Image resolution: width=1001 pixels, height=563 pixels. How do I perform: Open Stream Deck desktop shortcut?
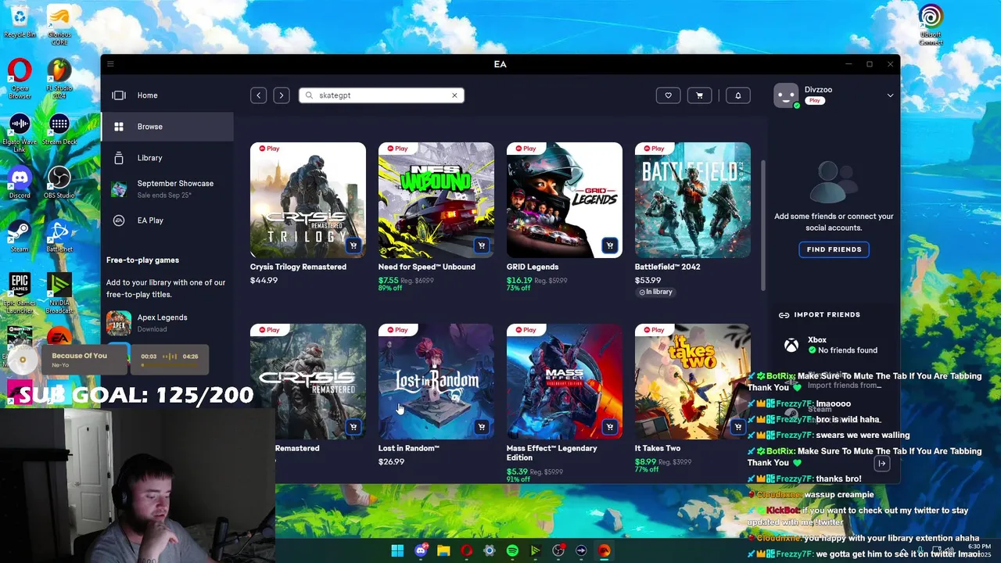pos(59,131)
